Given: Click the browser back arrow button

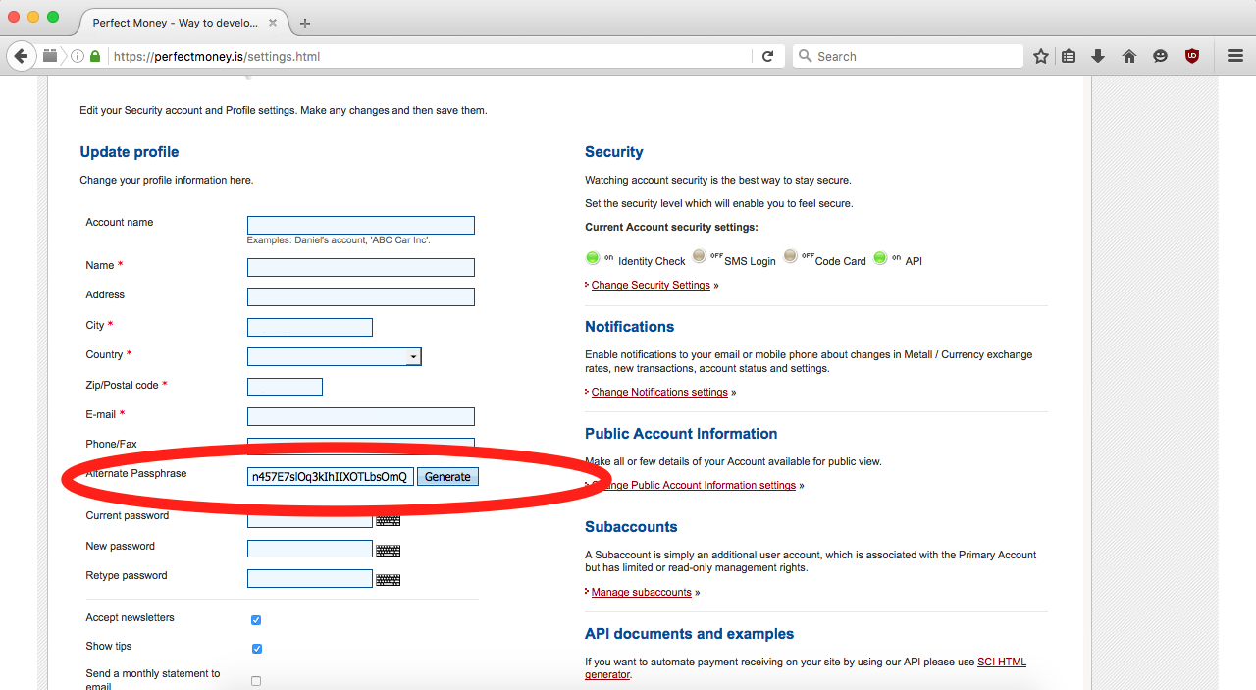Looking at the screenshot, I should tap(21, 56).
